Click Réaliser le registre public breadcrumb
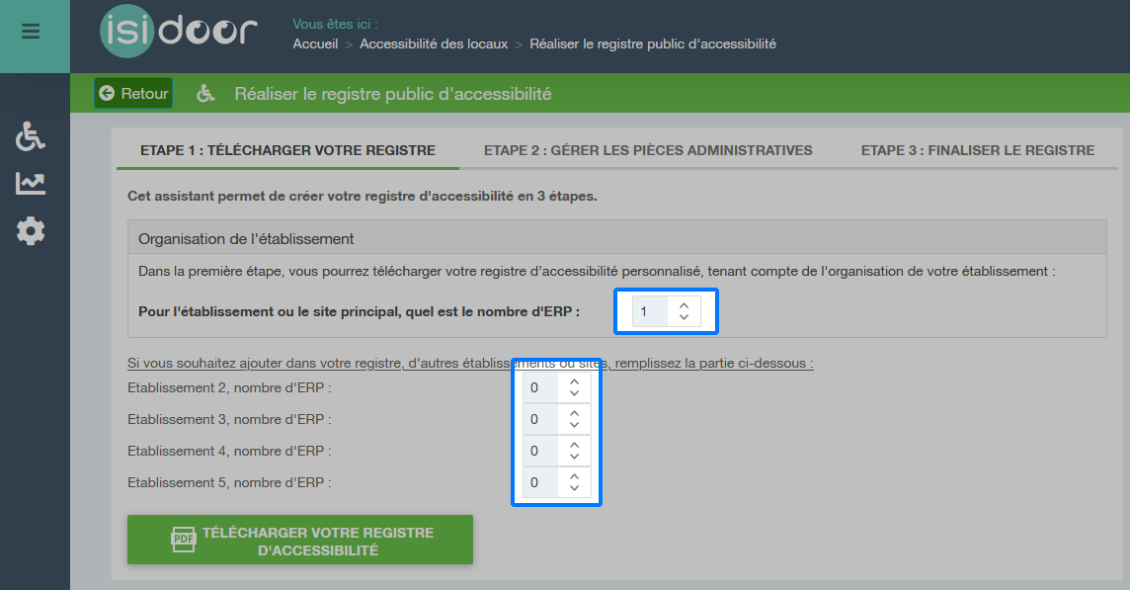Viewport: 1130px width, 590px height. tap(653, 44)
